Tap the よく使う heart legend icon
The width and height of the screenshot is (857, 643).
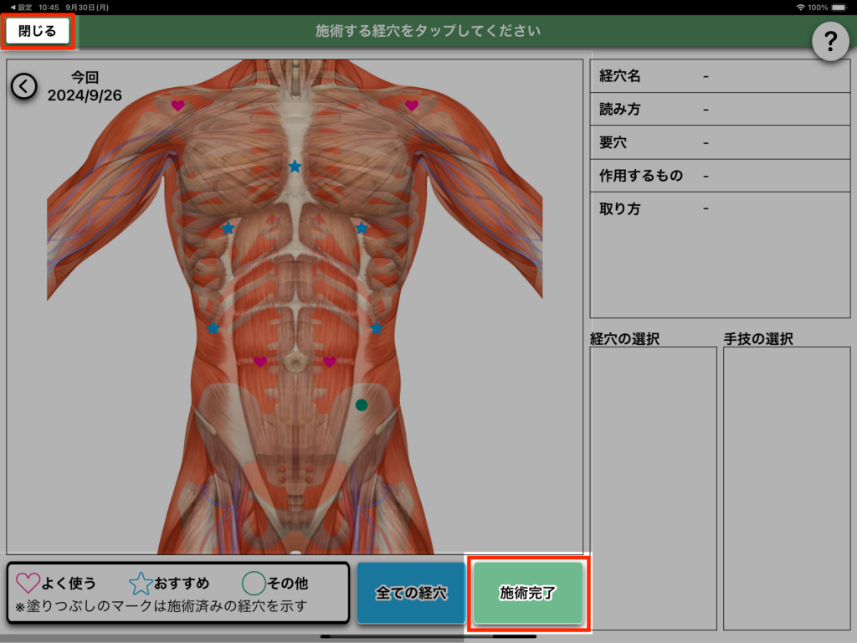click(x=28, y=583)
